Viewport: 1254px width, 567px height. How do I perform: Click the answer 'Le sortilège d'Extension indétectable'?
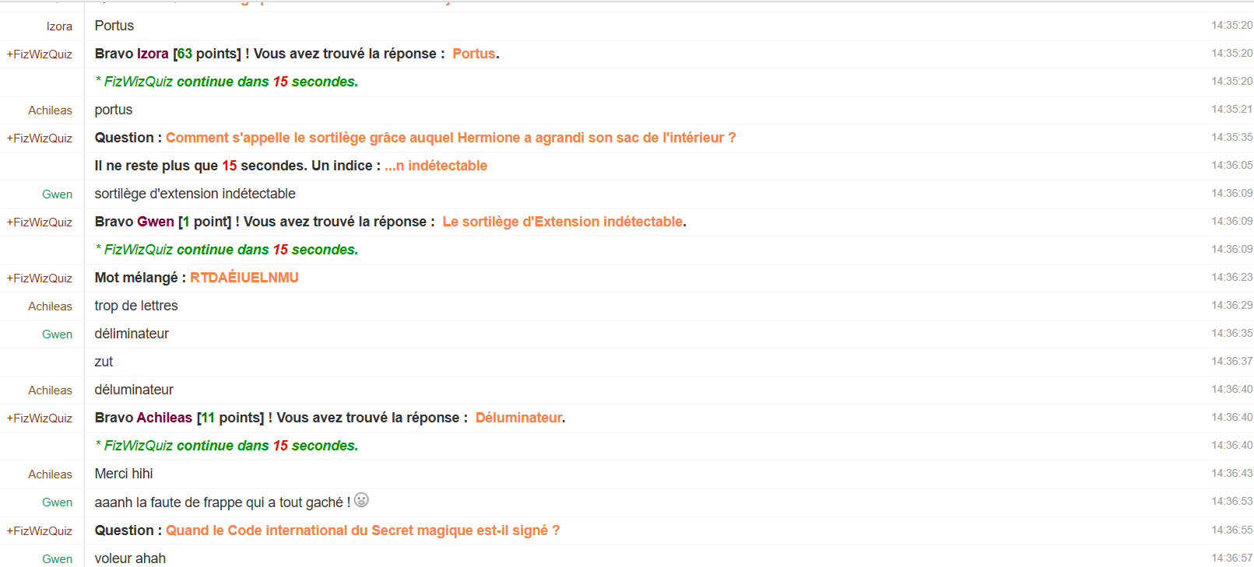click(563, 222)
